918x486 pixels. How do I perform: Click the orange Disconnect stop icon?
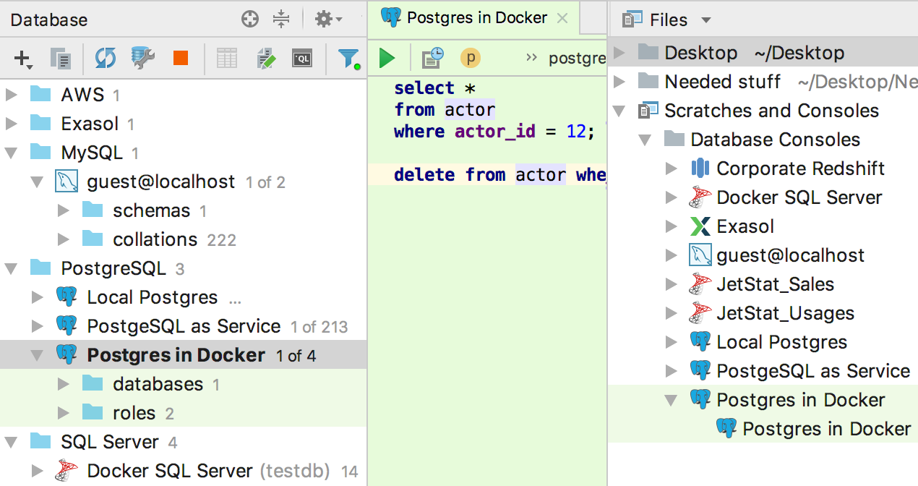coord(181,59)
